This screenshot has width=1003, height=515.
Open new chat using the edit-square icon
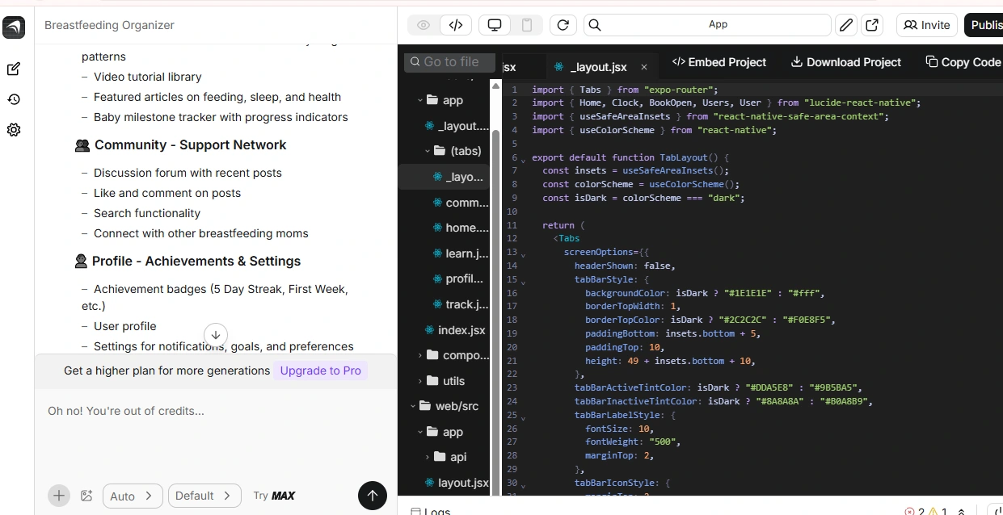[x=14, y=69]
